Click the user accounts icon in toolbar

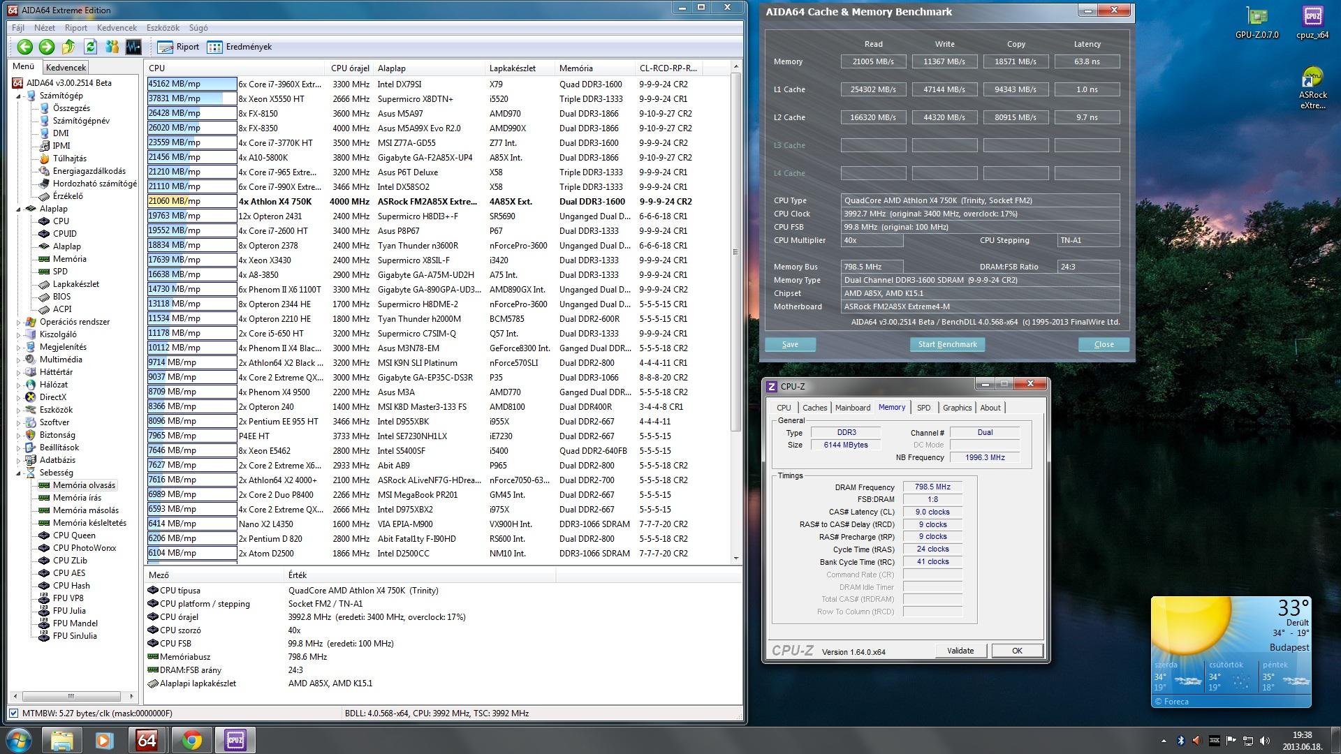point(112,47)
